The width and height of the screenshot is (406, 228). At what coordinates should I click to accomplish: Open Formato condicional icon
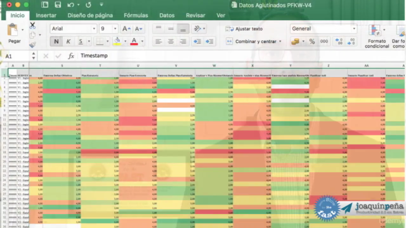coord(374,30)
